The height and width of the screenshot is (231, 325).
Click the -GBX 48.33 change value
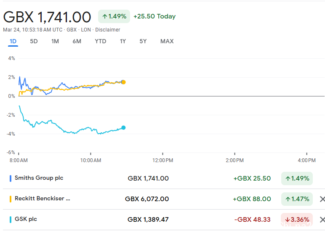[x=252, y=219]
